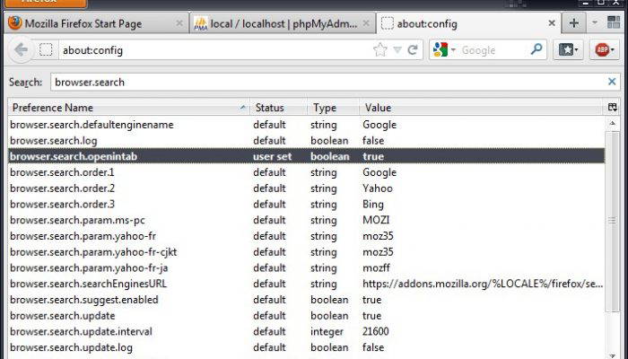Viewport: 628px width, 359px height.
Task: Select browser.search.suggest.enabled preference
Action: 84,300
